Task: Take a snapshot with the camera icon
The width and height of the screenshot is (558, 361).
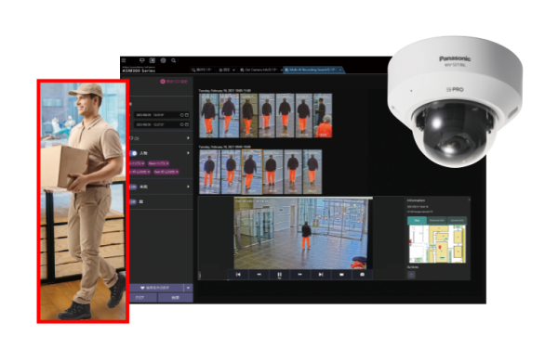Action: 362,275
